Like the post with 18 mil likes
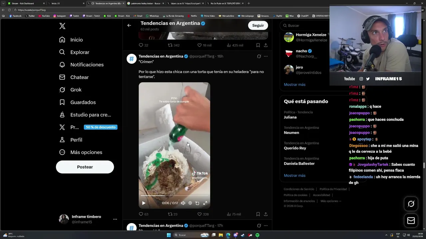 (x=199, y=45)
